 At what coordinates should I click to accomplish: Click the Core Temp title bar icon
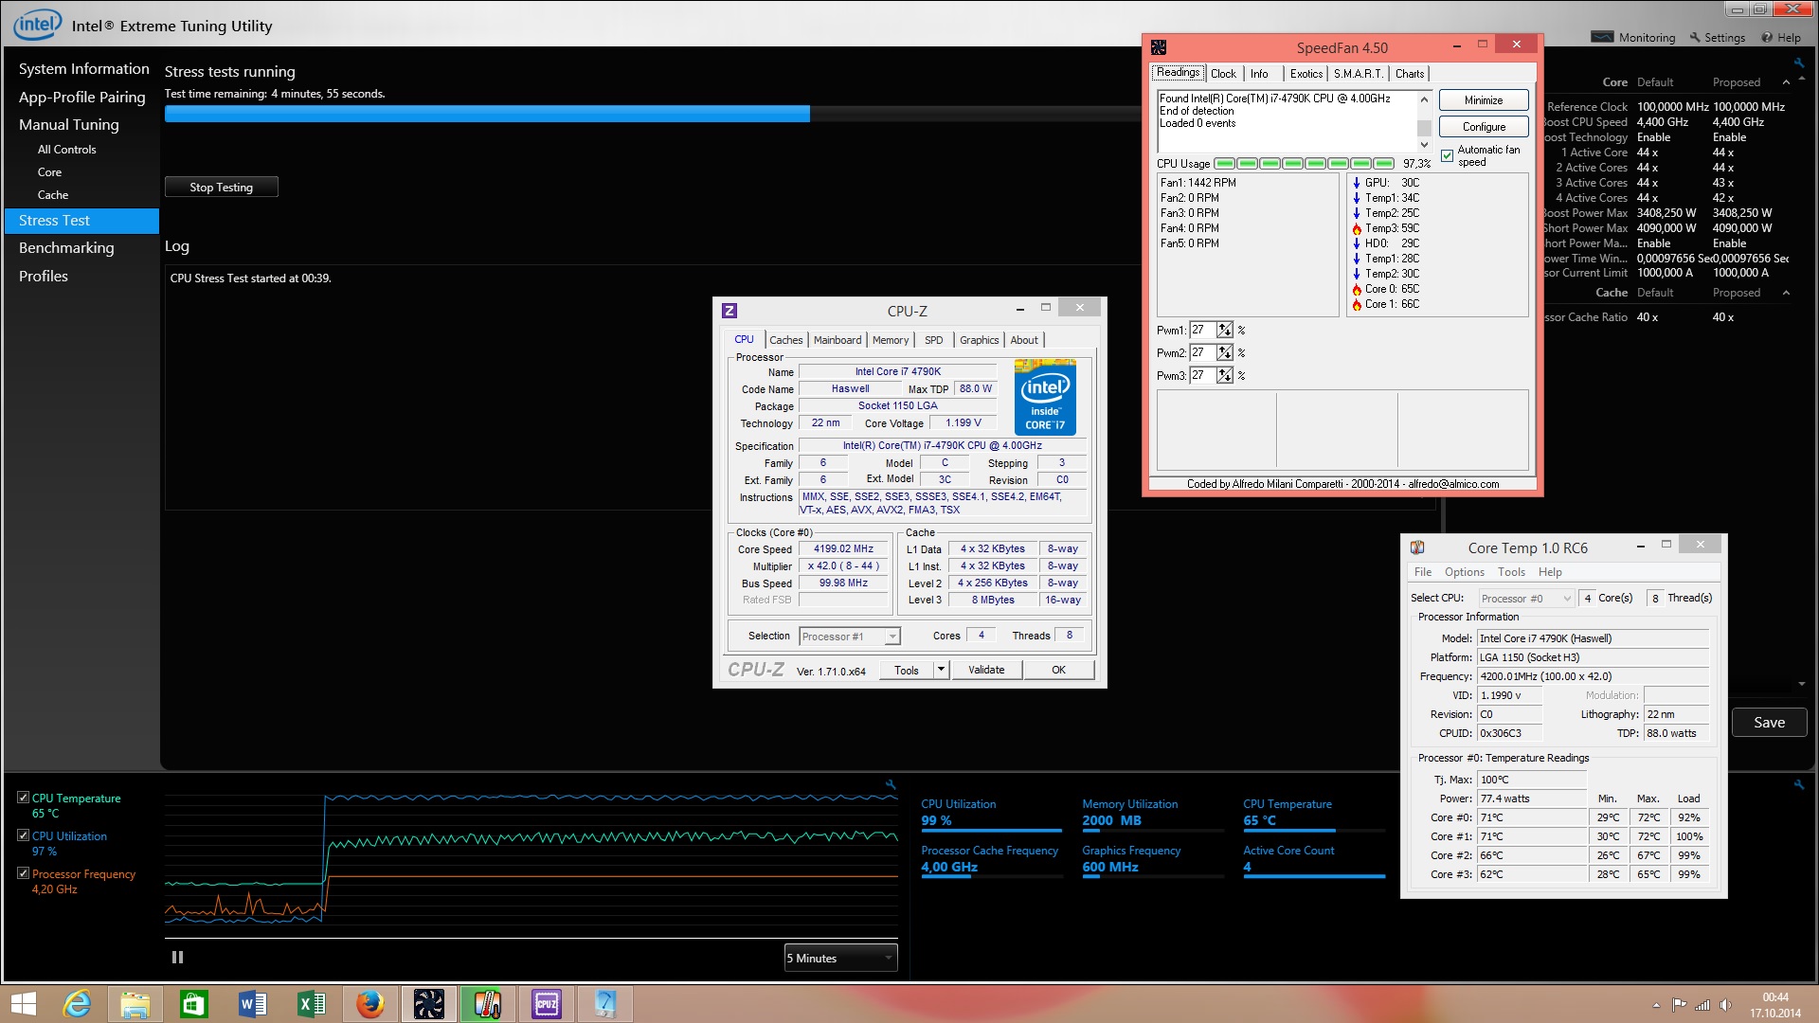tap(1417, 547)
